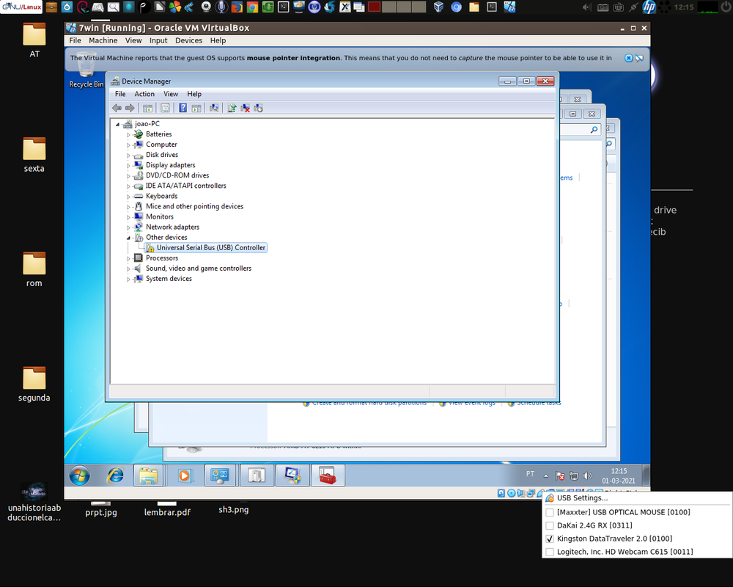
Task: Click the guest clock showing 01-03-2021
Action: point(619,476)
